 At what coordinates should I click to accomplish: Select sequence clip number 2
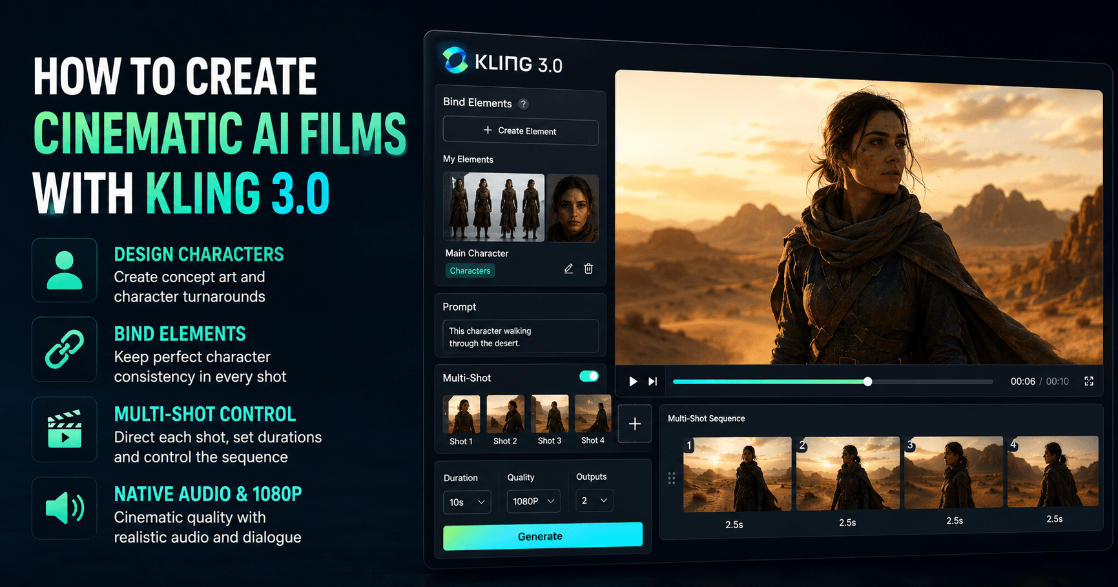847,473
